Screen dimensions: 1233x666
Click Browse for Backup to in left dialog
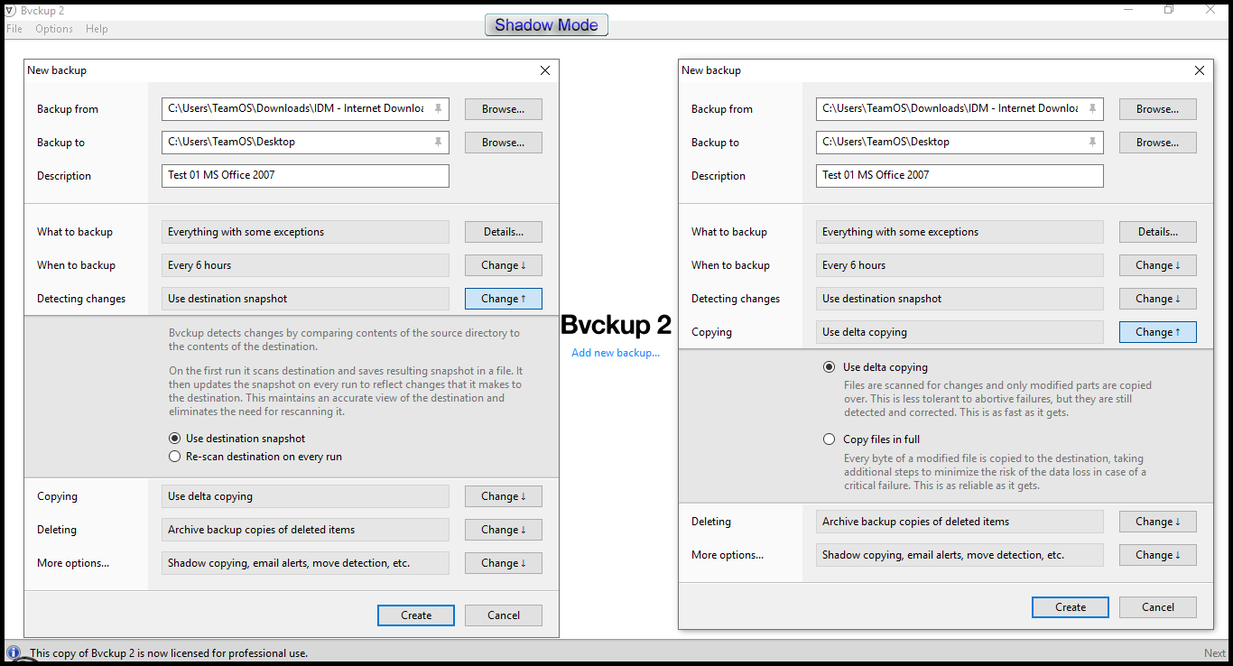tap(504, 143)
